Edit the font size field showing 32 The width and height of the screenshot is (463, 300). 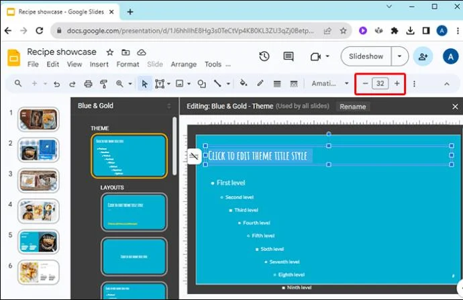pos(380,84)
